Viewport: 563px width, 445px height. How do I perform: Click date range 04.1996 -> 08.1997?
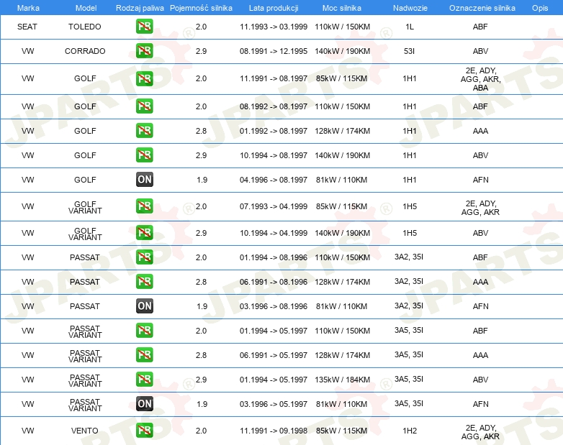click(x=274, y=180)
